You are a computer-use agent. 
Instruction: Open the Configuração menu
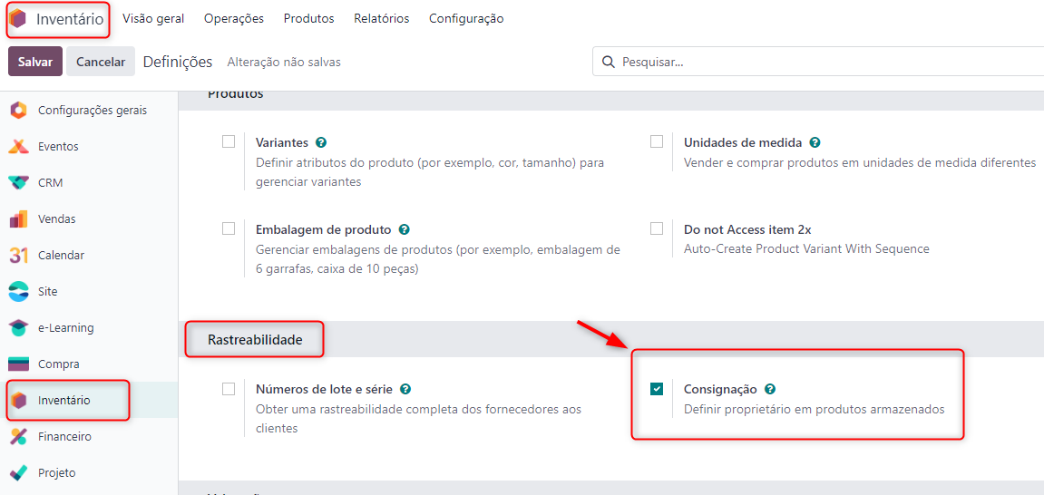(x=466, y=19)
